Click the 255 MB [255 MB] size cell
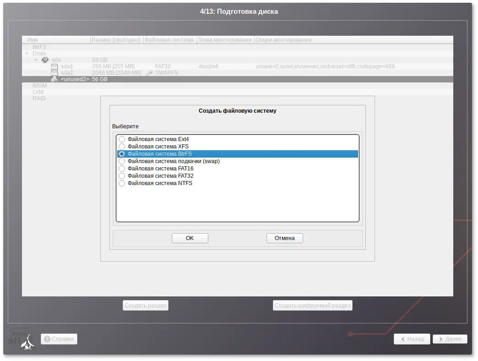The image size is (478, 361). click(x=114, y=66)
